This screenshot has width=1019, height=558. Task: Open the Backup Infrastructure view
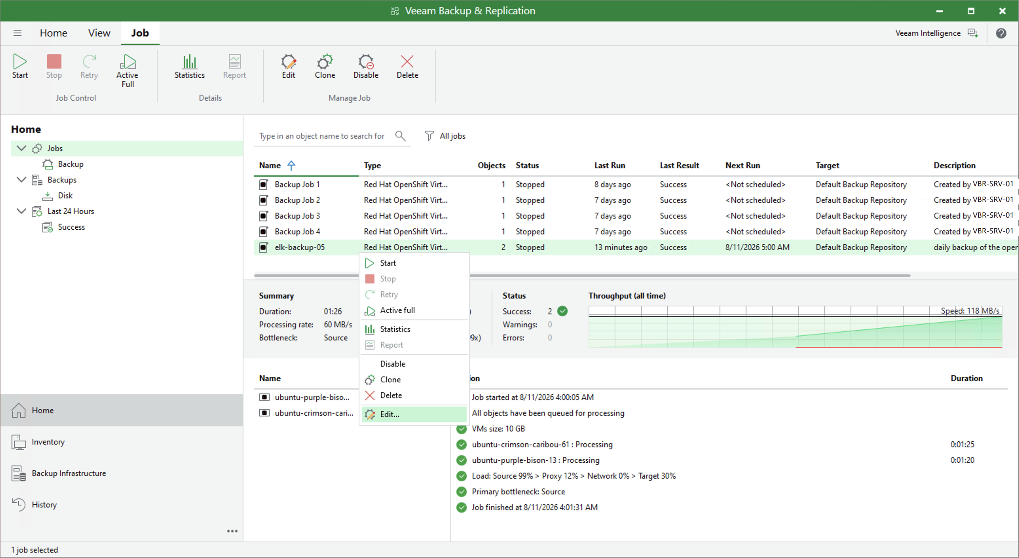point(122,473)
